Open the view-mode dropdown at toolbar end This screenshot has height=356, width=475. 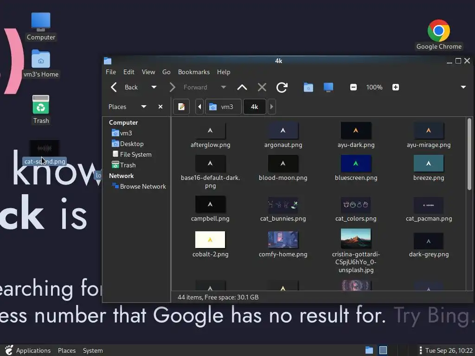[x=463, y=87]
